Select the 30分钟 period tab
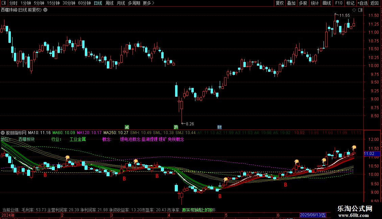 (x=69, y=3)
